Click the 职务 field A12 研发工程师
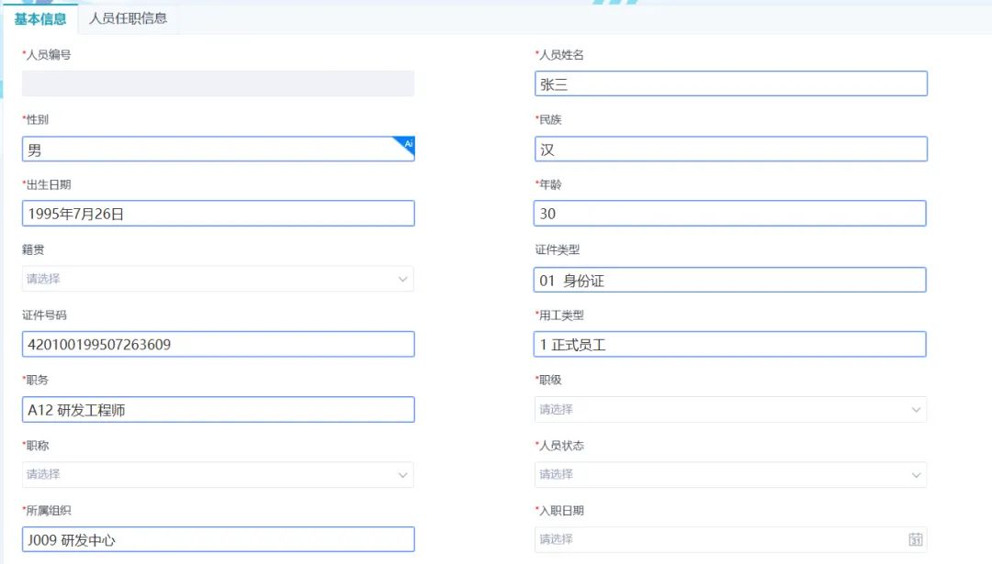 point(219,410)
